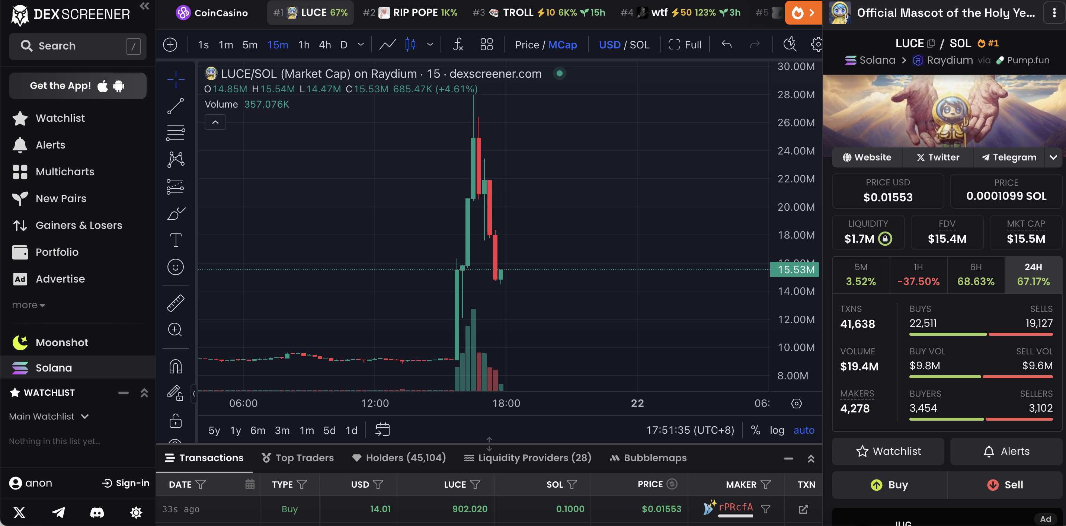This screenshot has width=1066, height=526.
Task: Switch chart to Price view
Action: (x=527, y=45)
